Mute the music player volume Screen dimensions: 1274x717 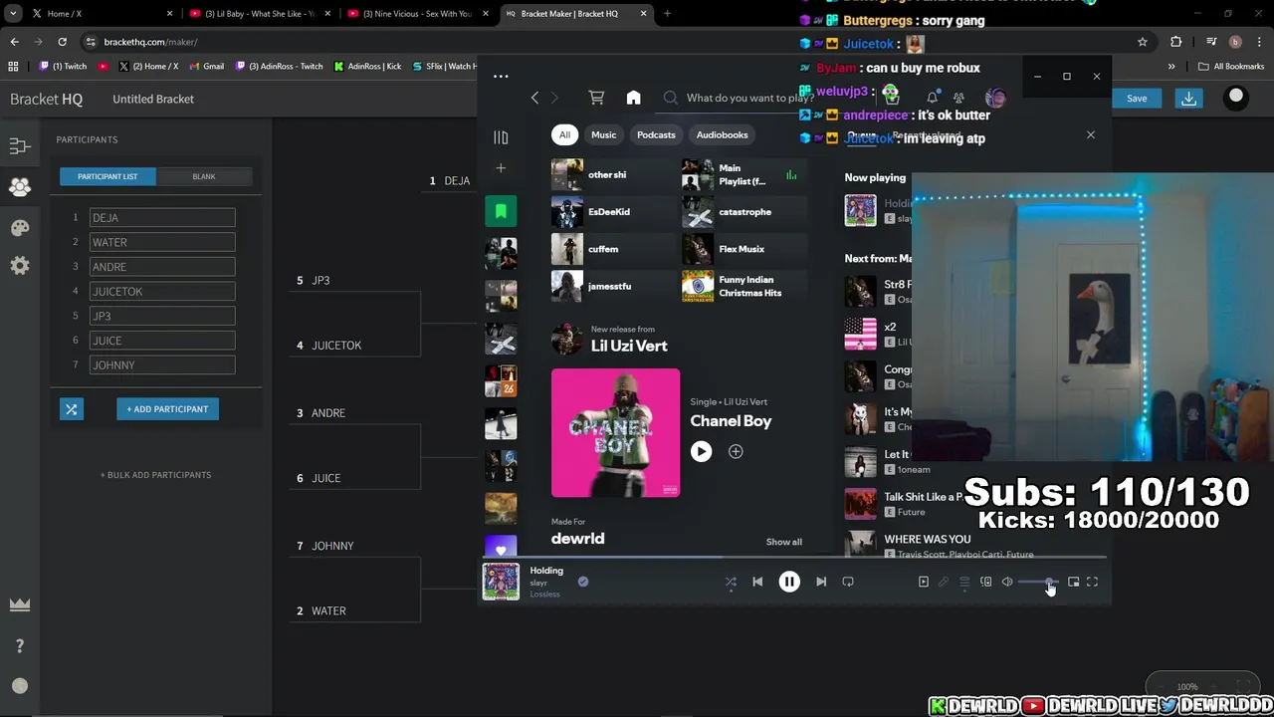1007,582
